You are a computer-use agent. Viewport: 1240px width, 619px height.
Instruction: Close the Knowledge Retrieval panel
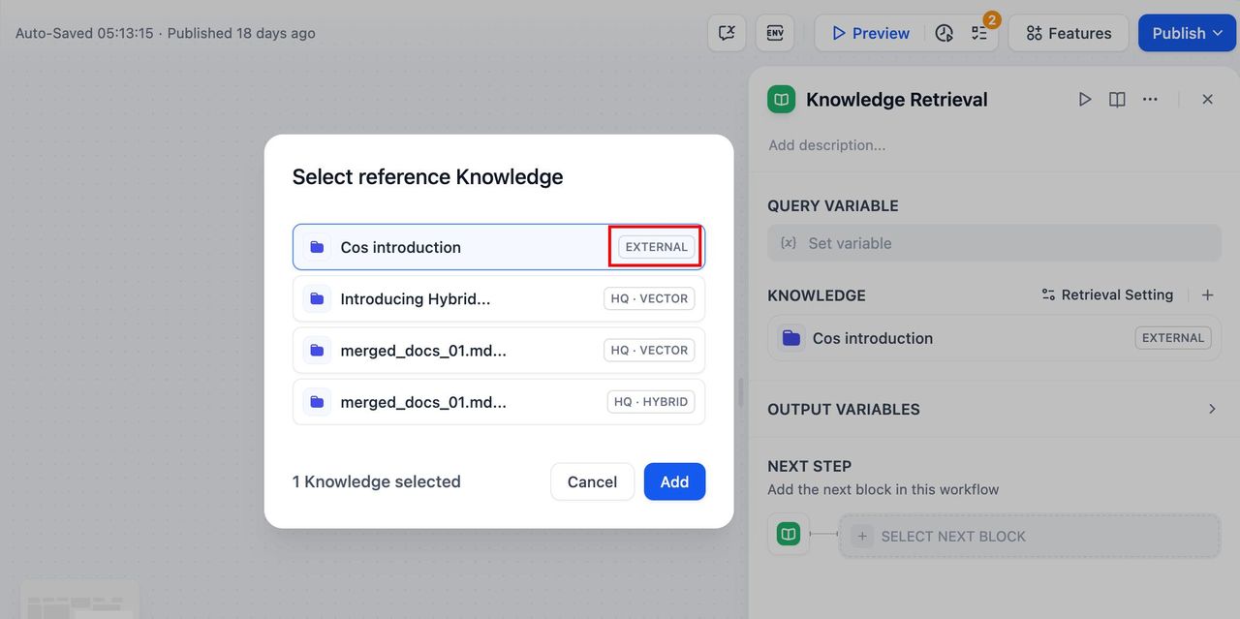click(x=1207, y=99)
